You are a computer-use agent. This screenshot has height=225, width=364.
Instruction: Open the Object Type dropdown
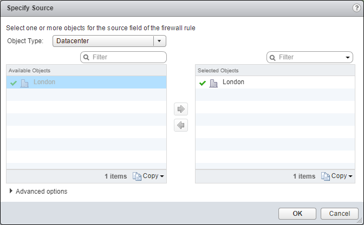159,42
